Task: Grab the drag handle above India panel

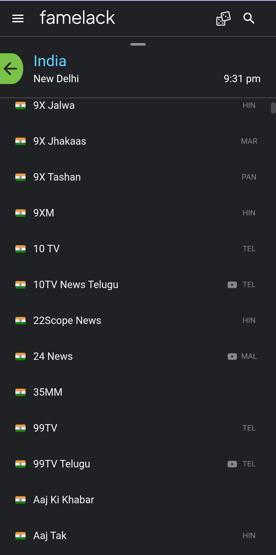Action: coord(138,44)
